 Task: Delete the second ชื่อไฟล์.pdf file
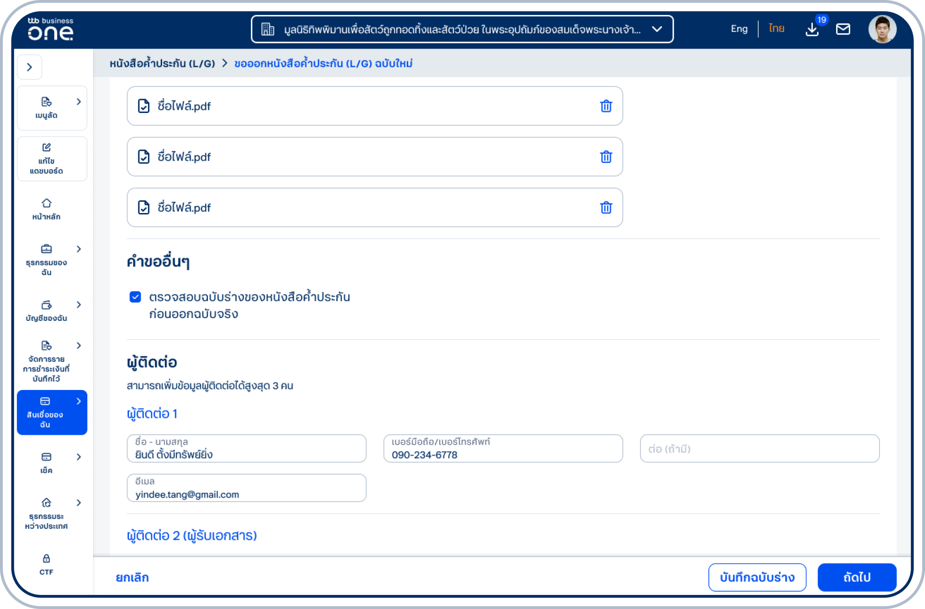(606, 157)
